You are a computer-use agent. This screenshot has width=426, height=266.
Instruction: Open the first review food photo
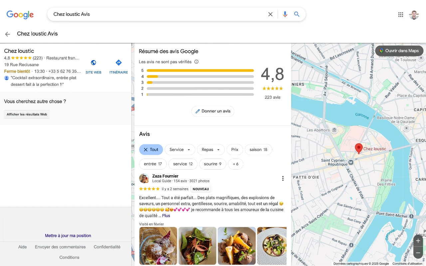point(158,246)
